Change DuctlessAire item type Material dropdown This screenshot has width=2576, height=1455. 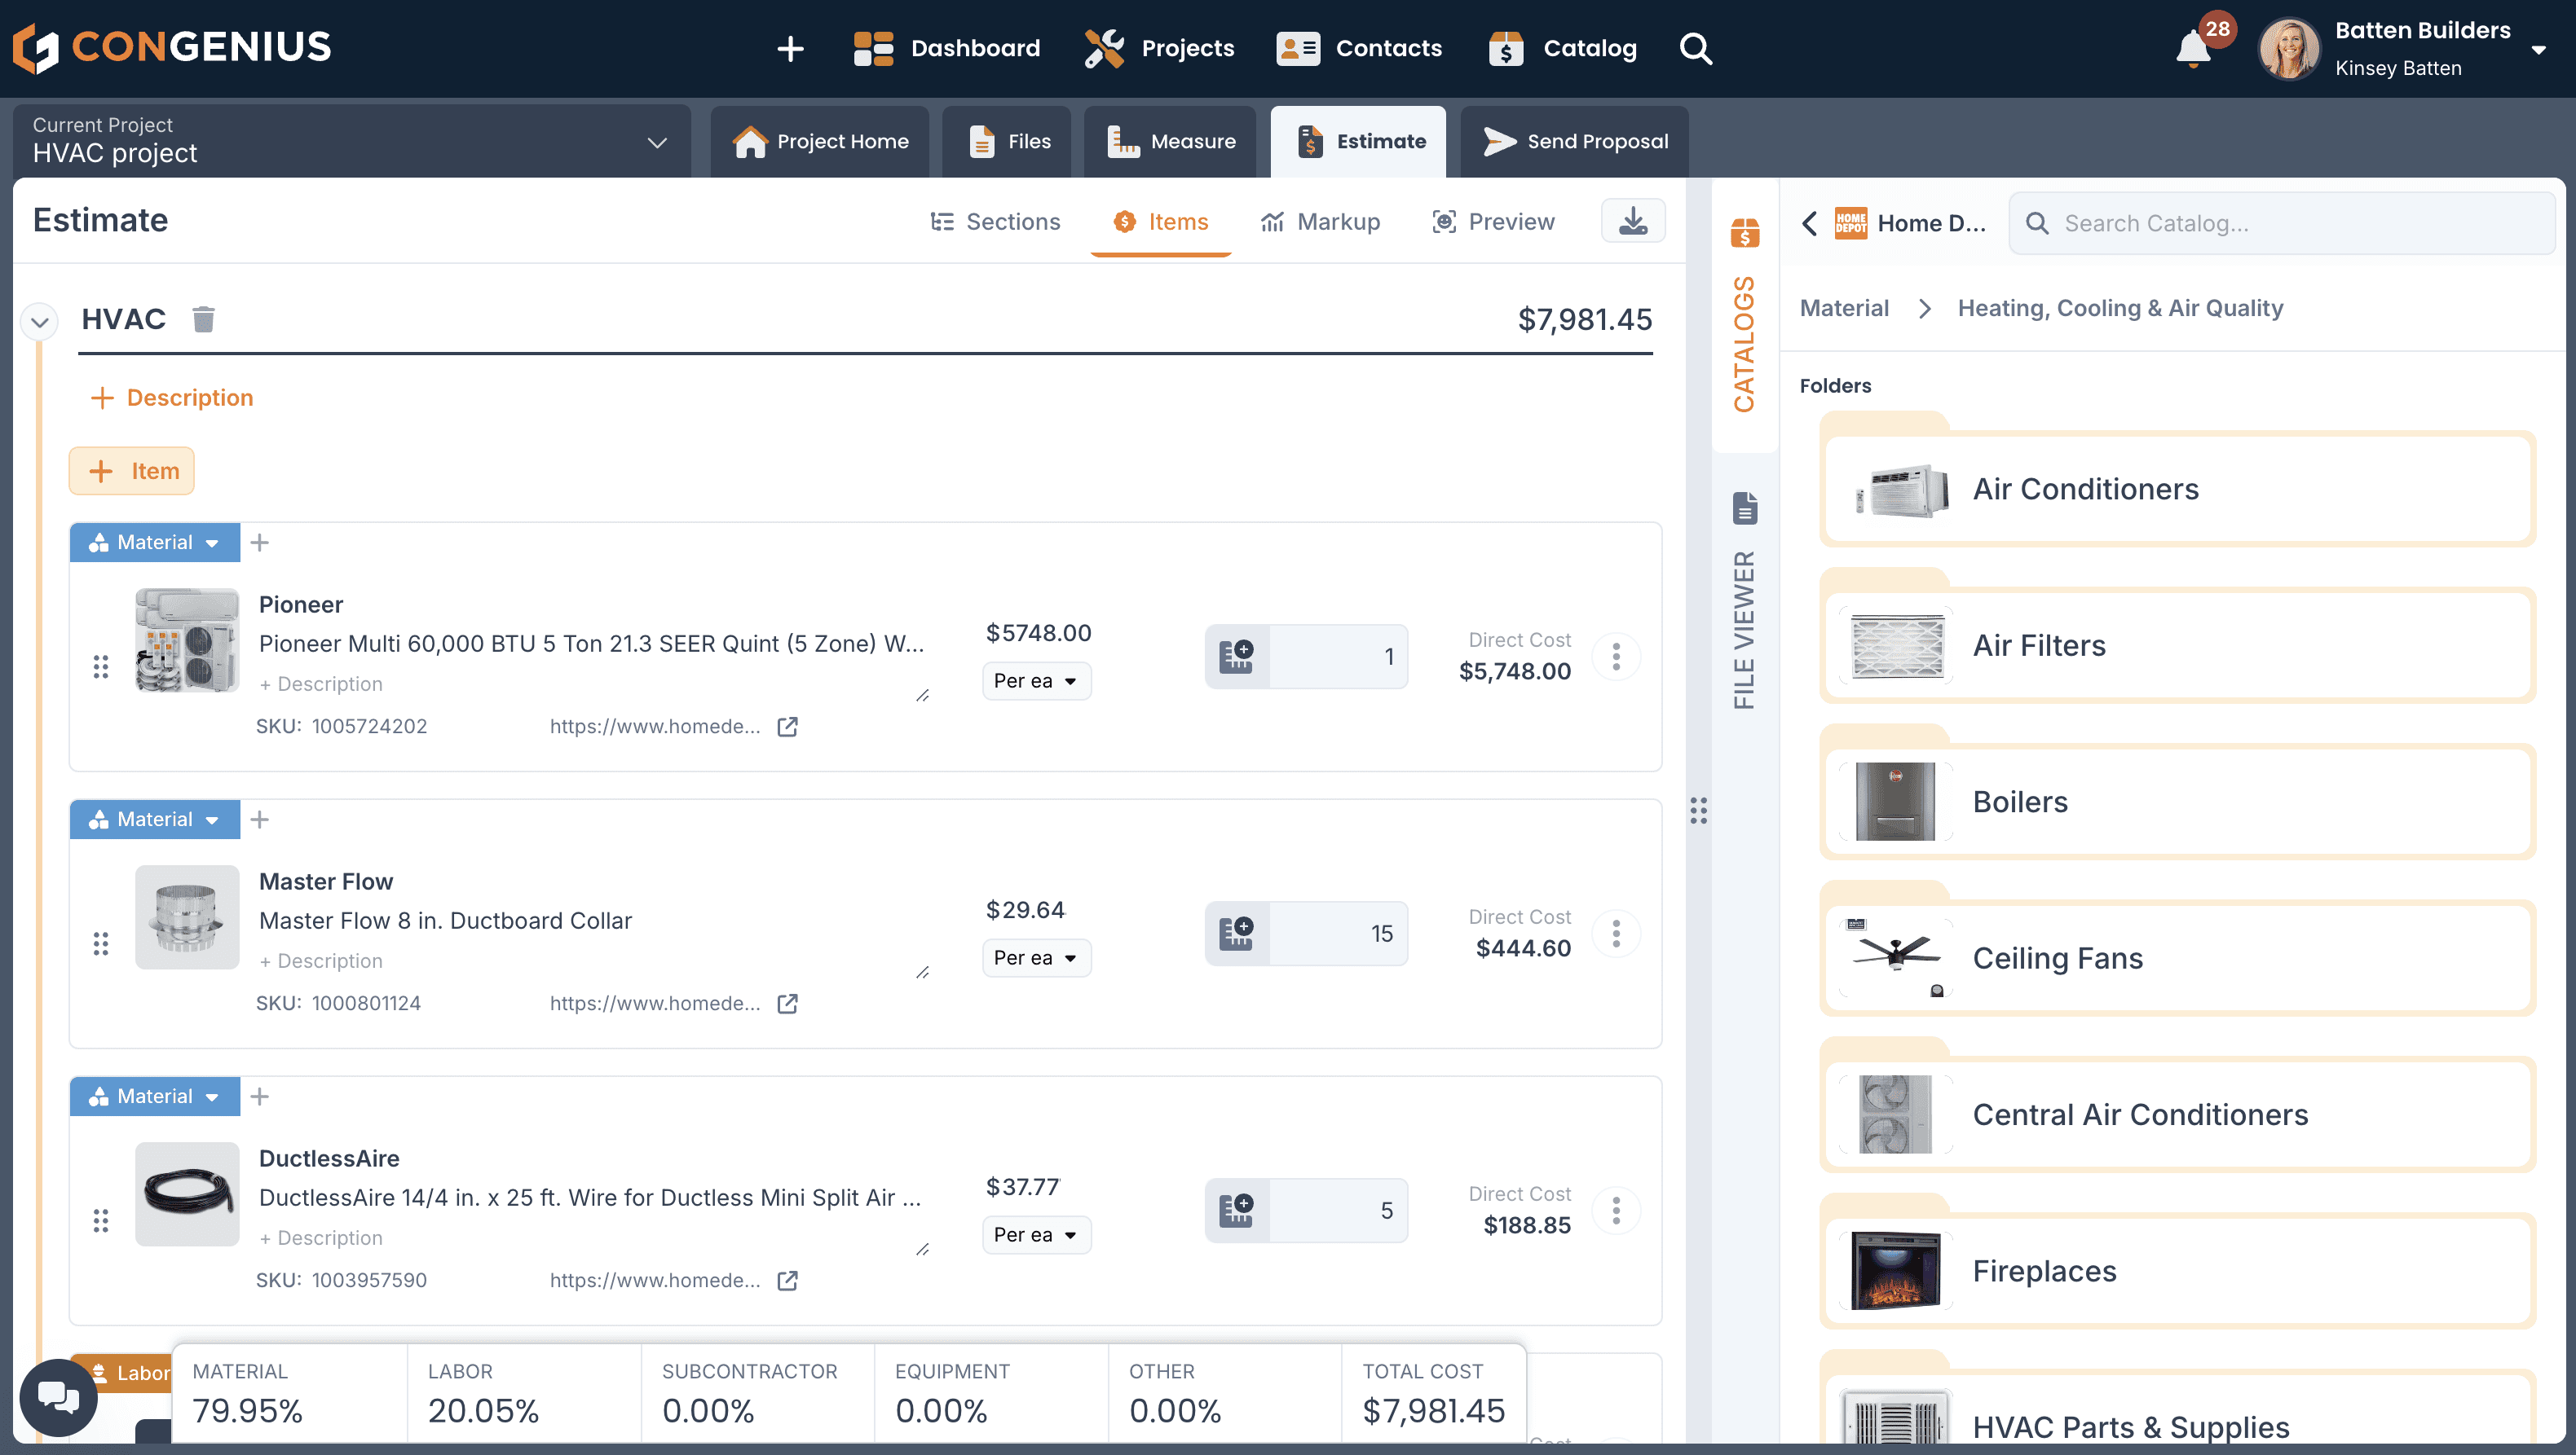coord(155,1097)
